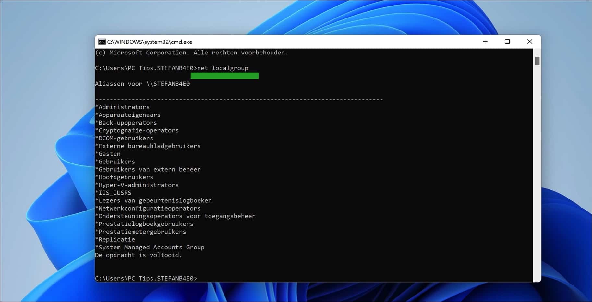Click the '*Apparaateigenaars' group entry

tap(128, 115)
